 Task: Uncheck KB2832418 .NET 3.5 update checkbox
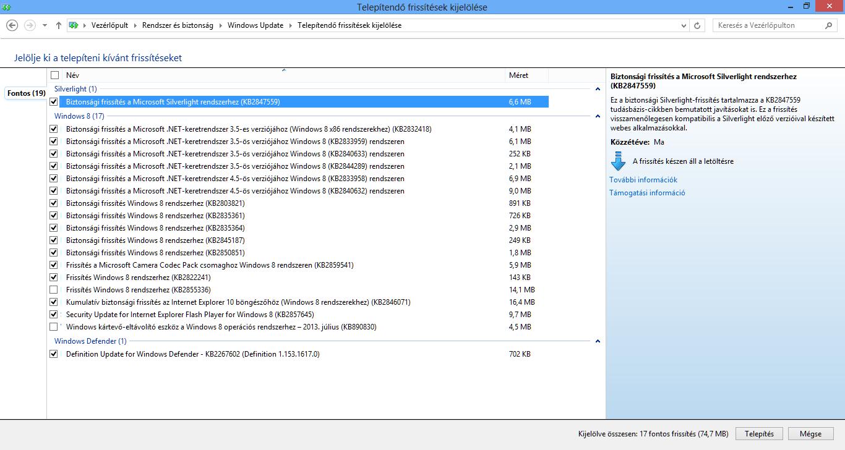point(54,129)
